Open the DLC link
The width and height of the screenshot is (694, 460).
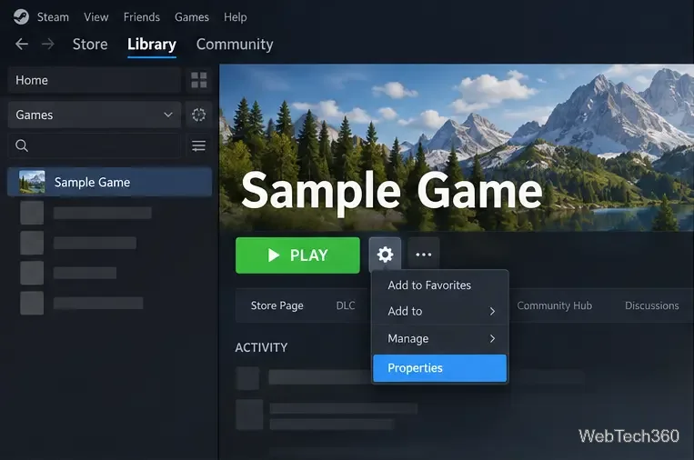(x=346, y=305)
